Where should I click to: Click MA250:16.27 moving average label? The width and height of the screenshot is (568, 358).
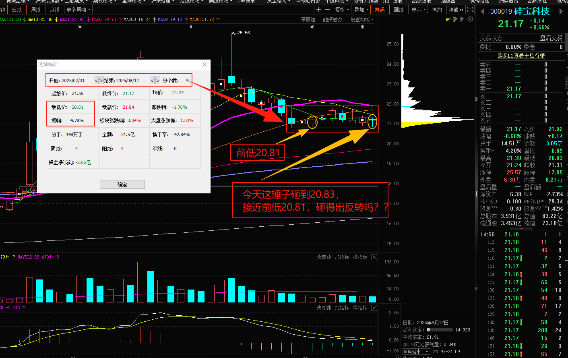click(x=137, y=19)
